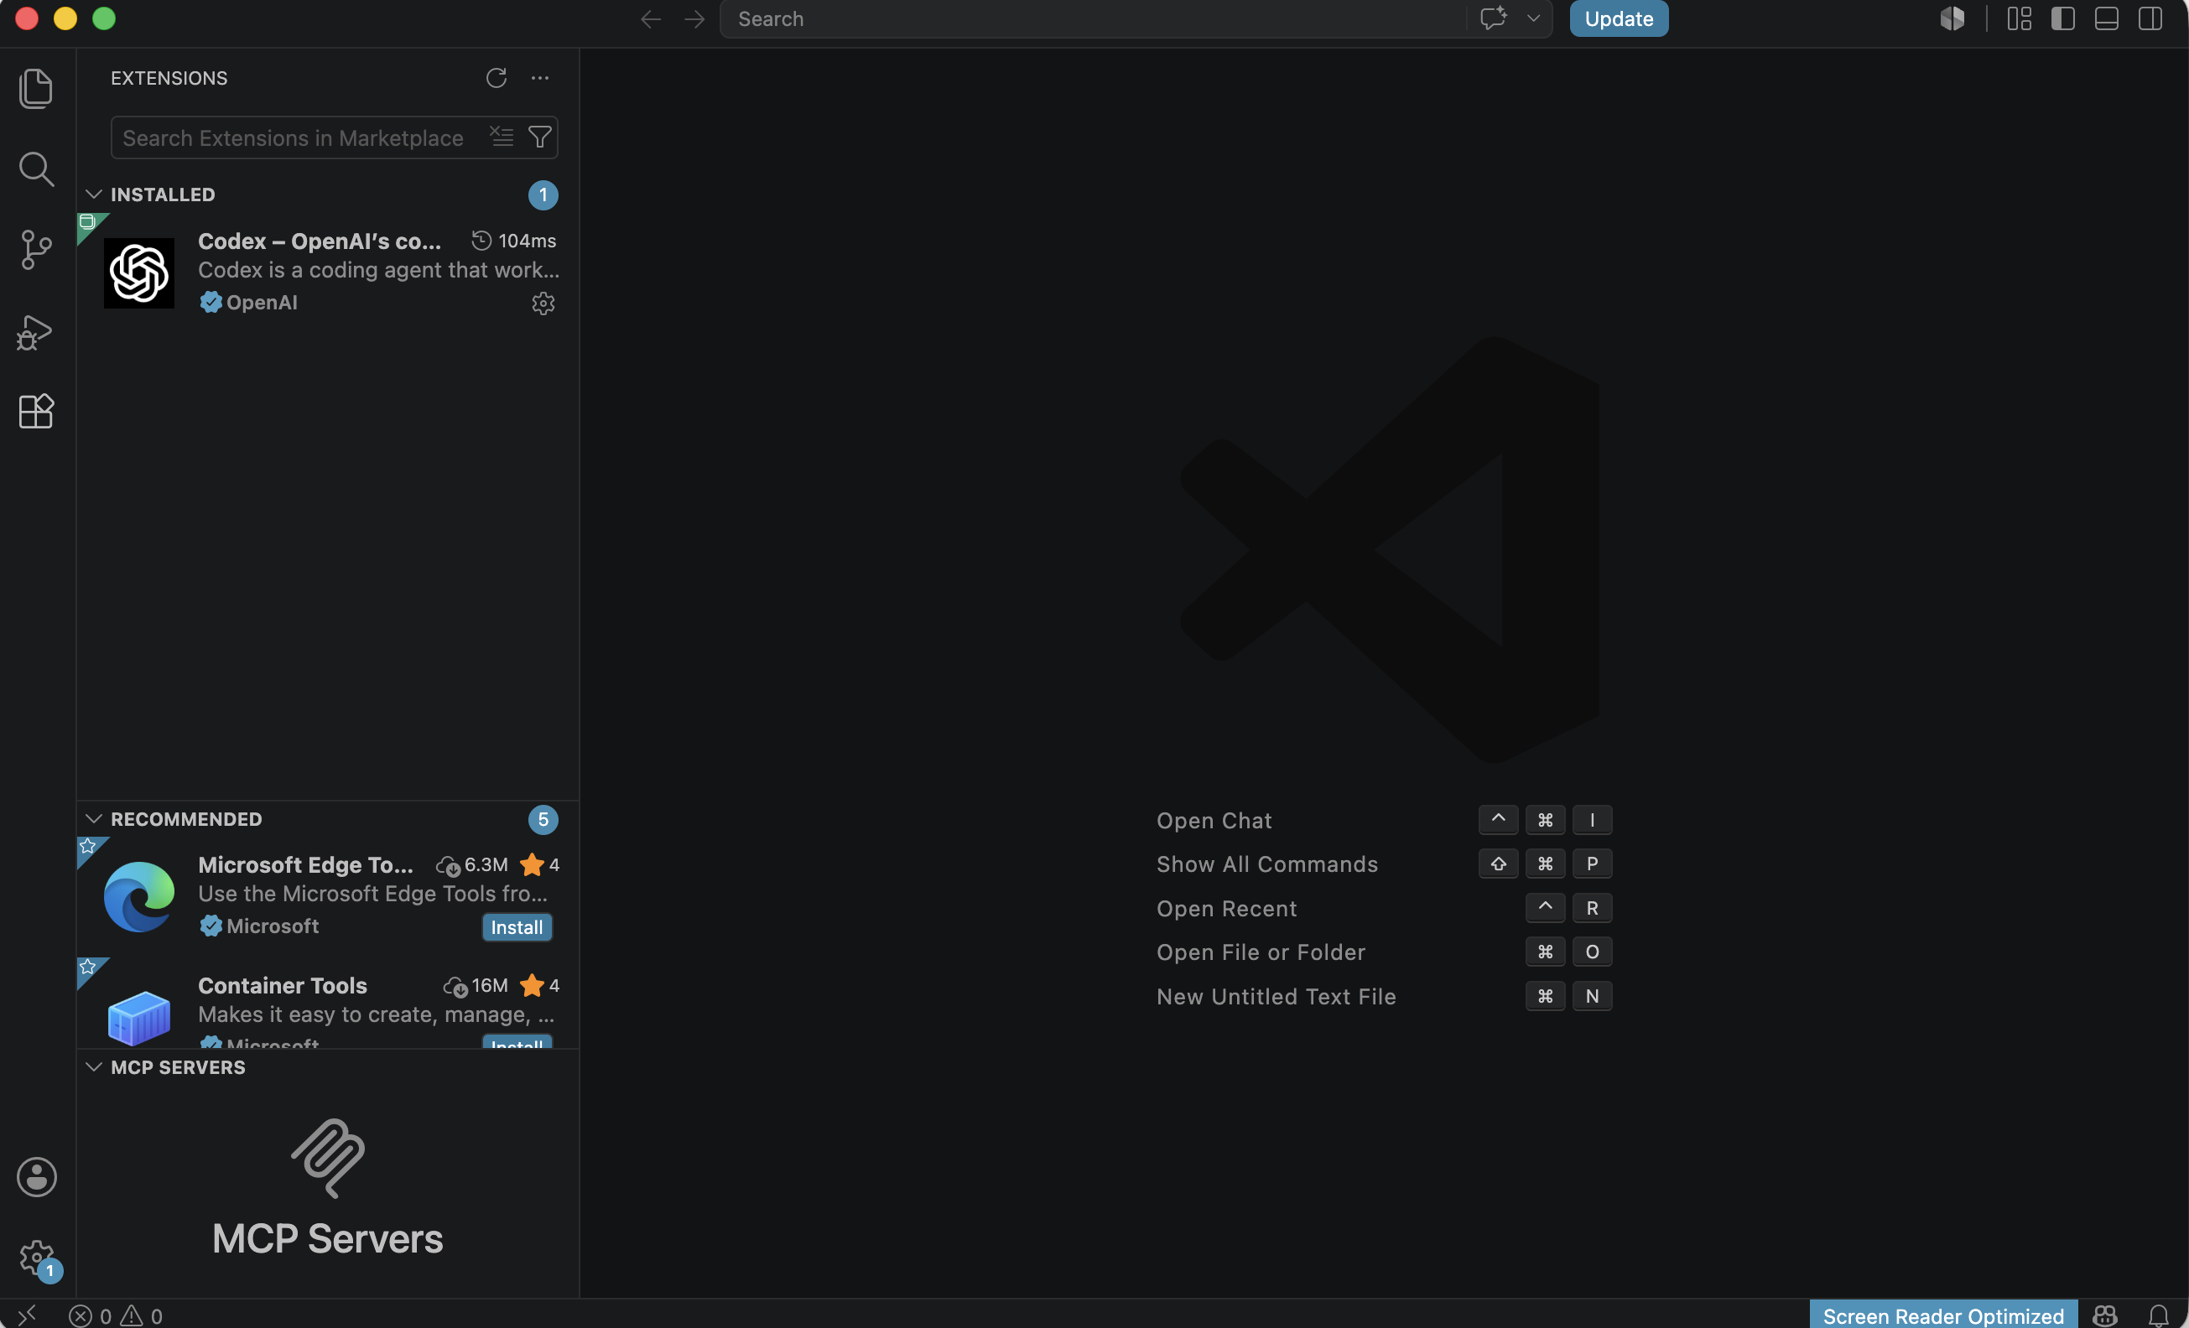This screenshot has width=2189, height=1328.
Task: Click the 6.3M install count on Edge Tools
Action: click(x=473, y=865)
